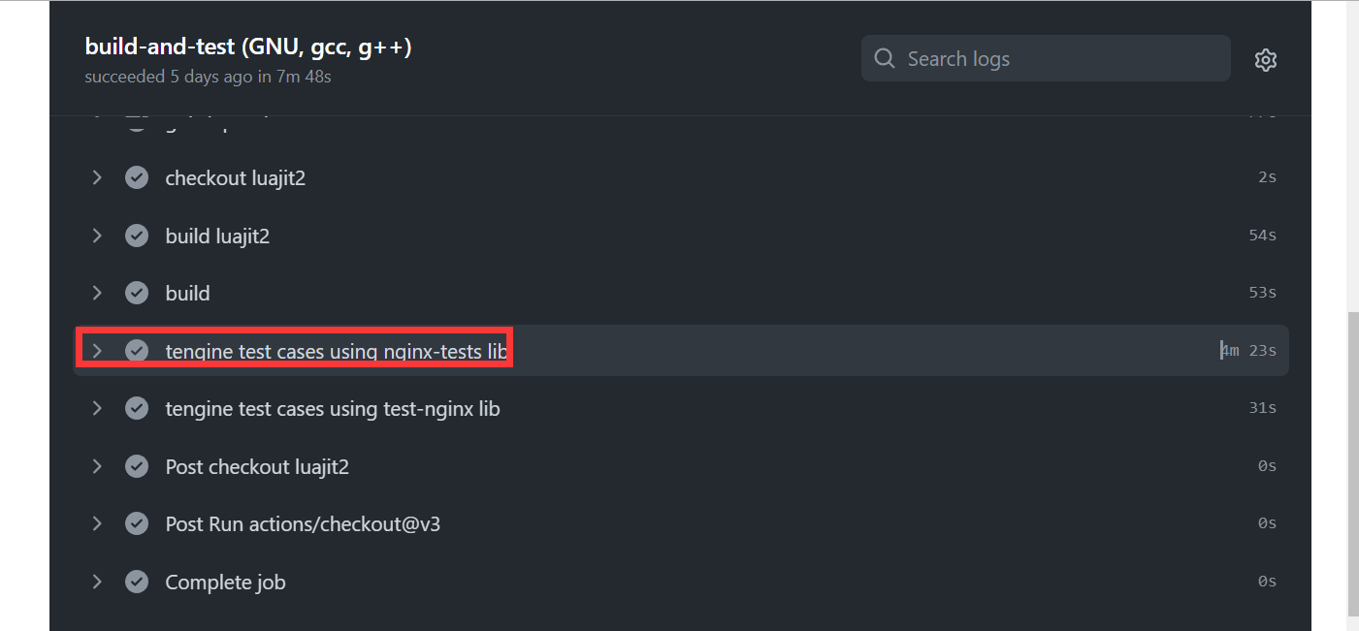The height and width of the screenshot is (631, 1359).
Task: Click success checkmark beside checkout luajit2
Action: (137, 177)
